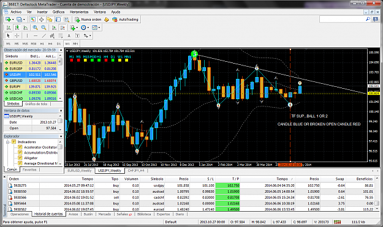Select order 5938566 in history
This screenshot has width=383, height=227.
(x=191, y=197)
